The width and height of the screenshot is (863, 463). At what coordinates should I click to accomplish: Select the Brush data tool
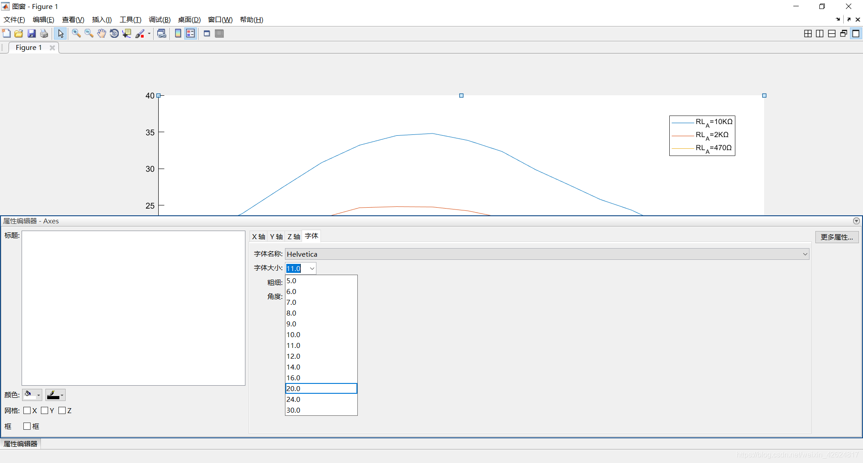click(140, 33)
